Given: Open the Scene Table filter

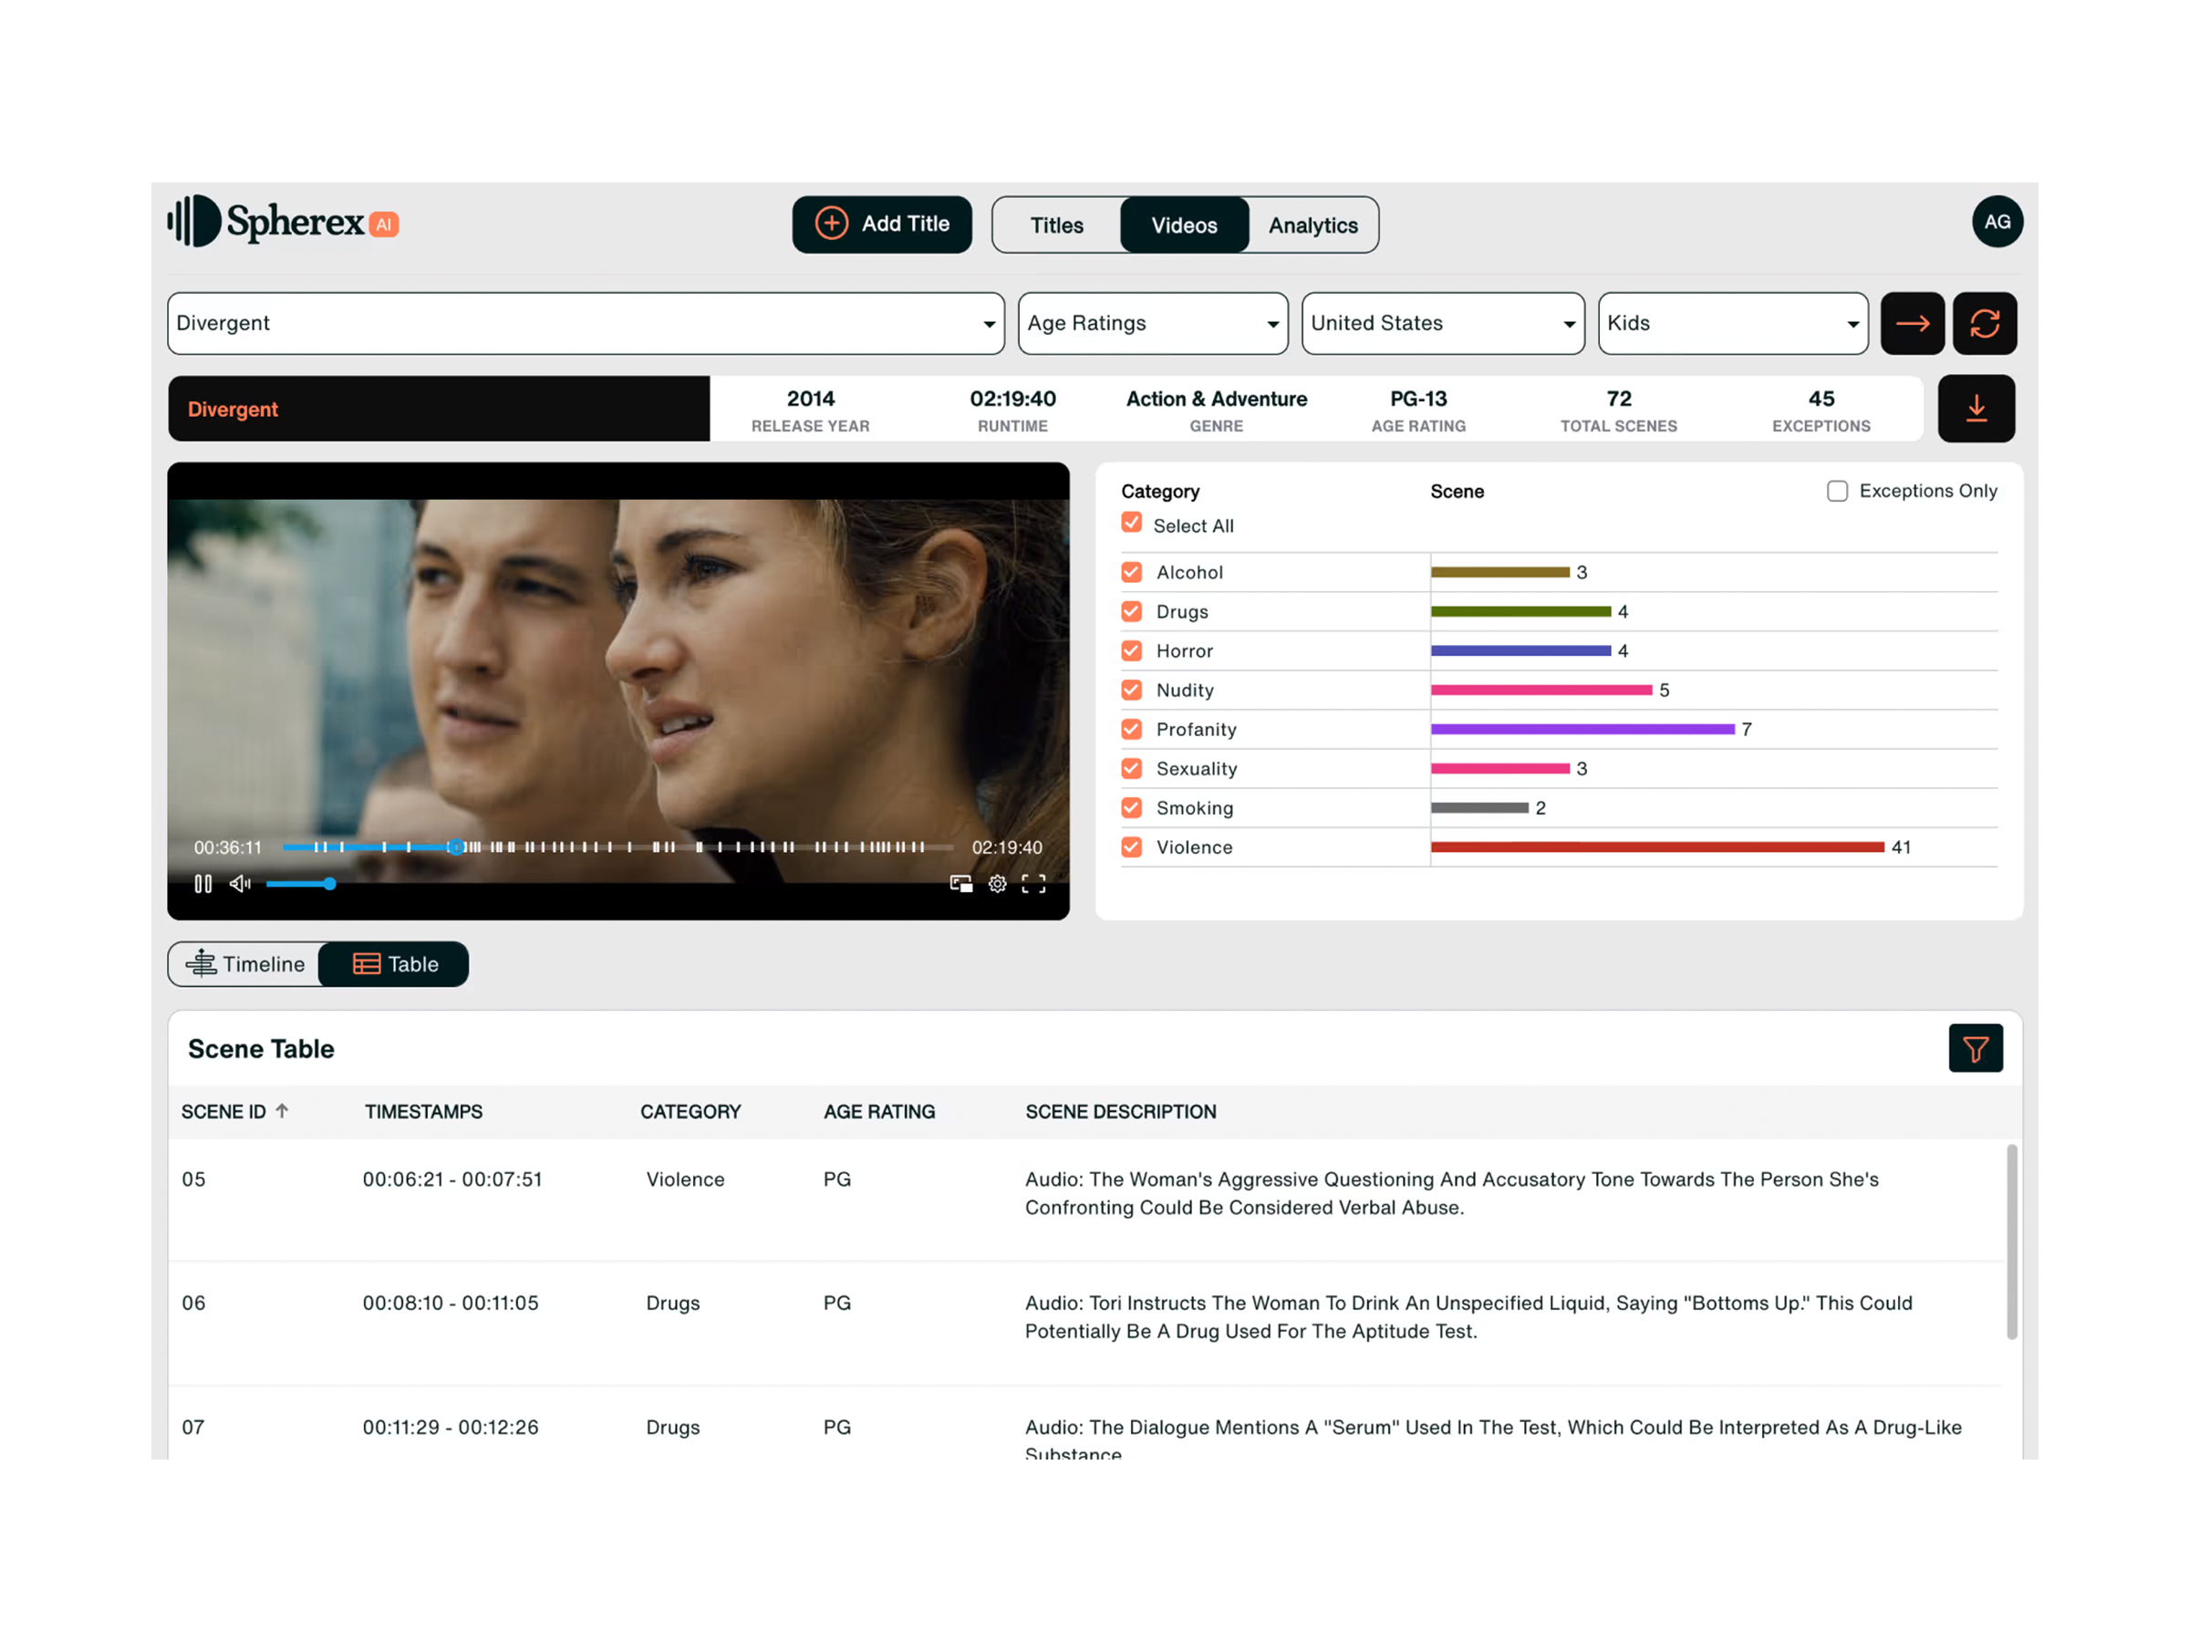Looking at the screenshot, I should point(1975,1048).
